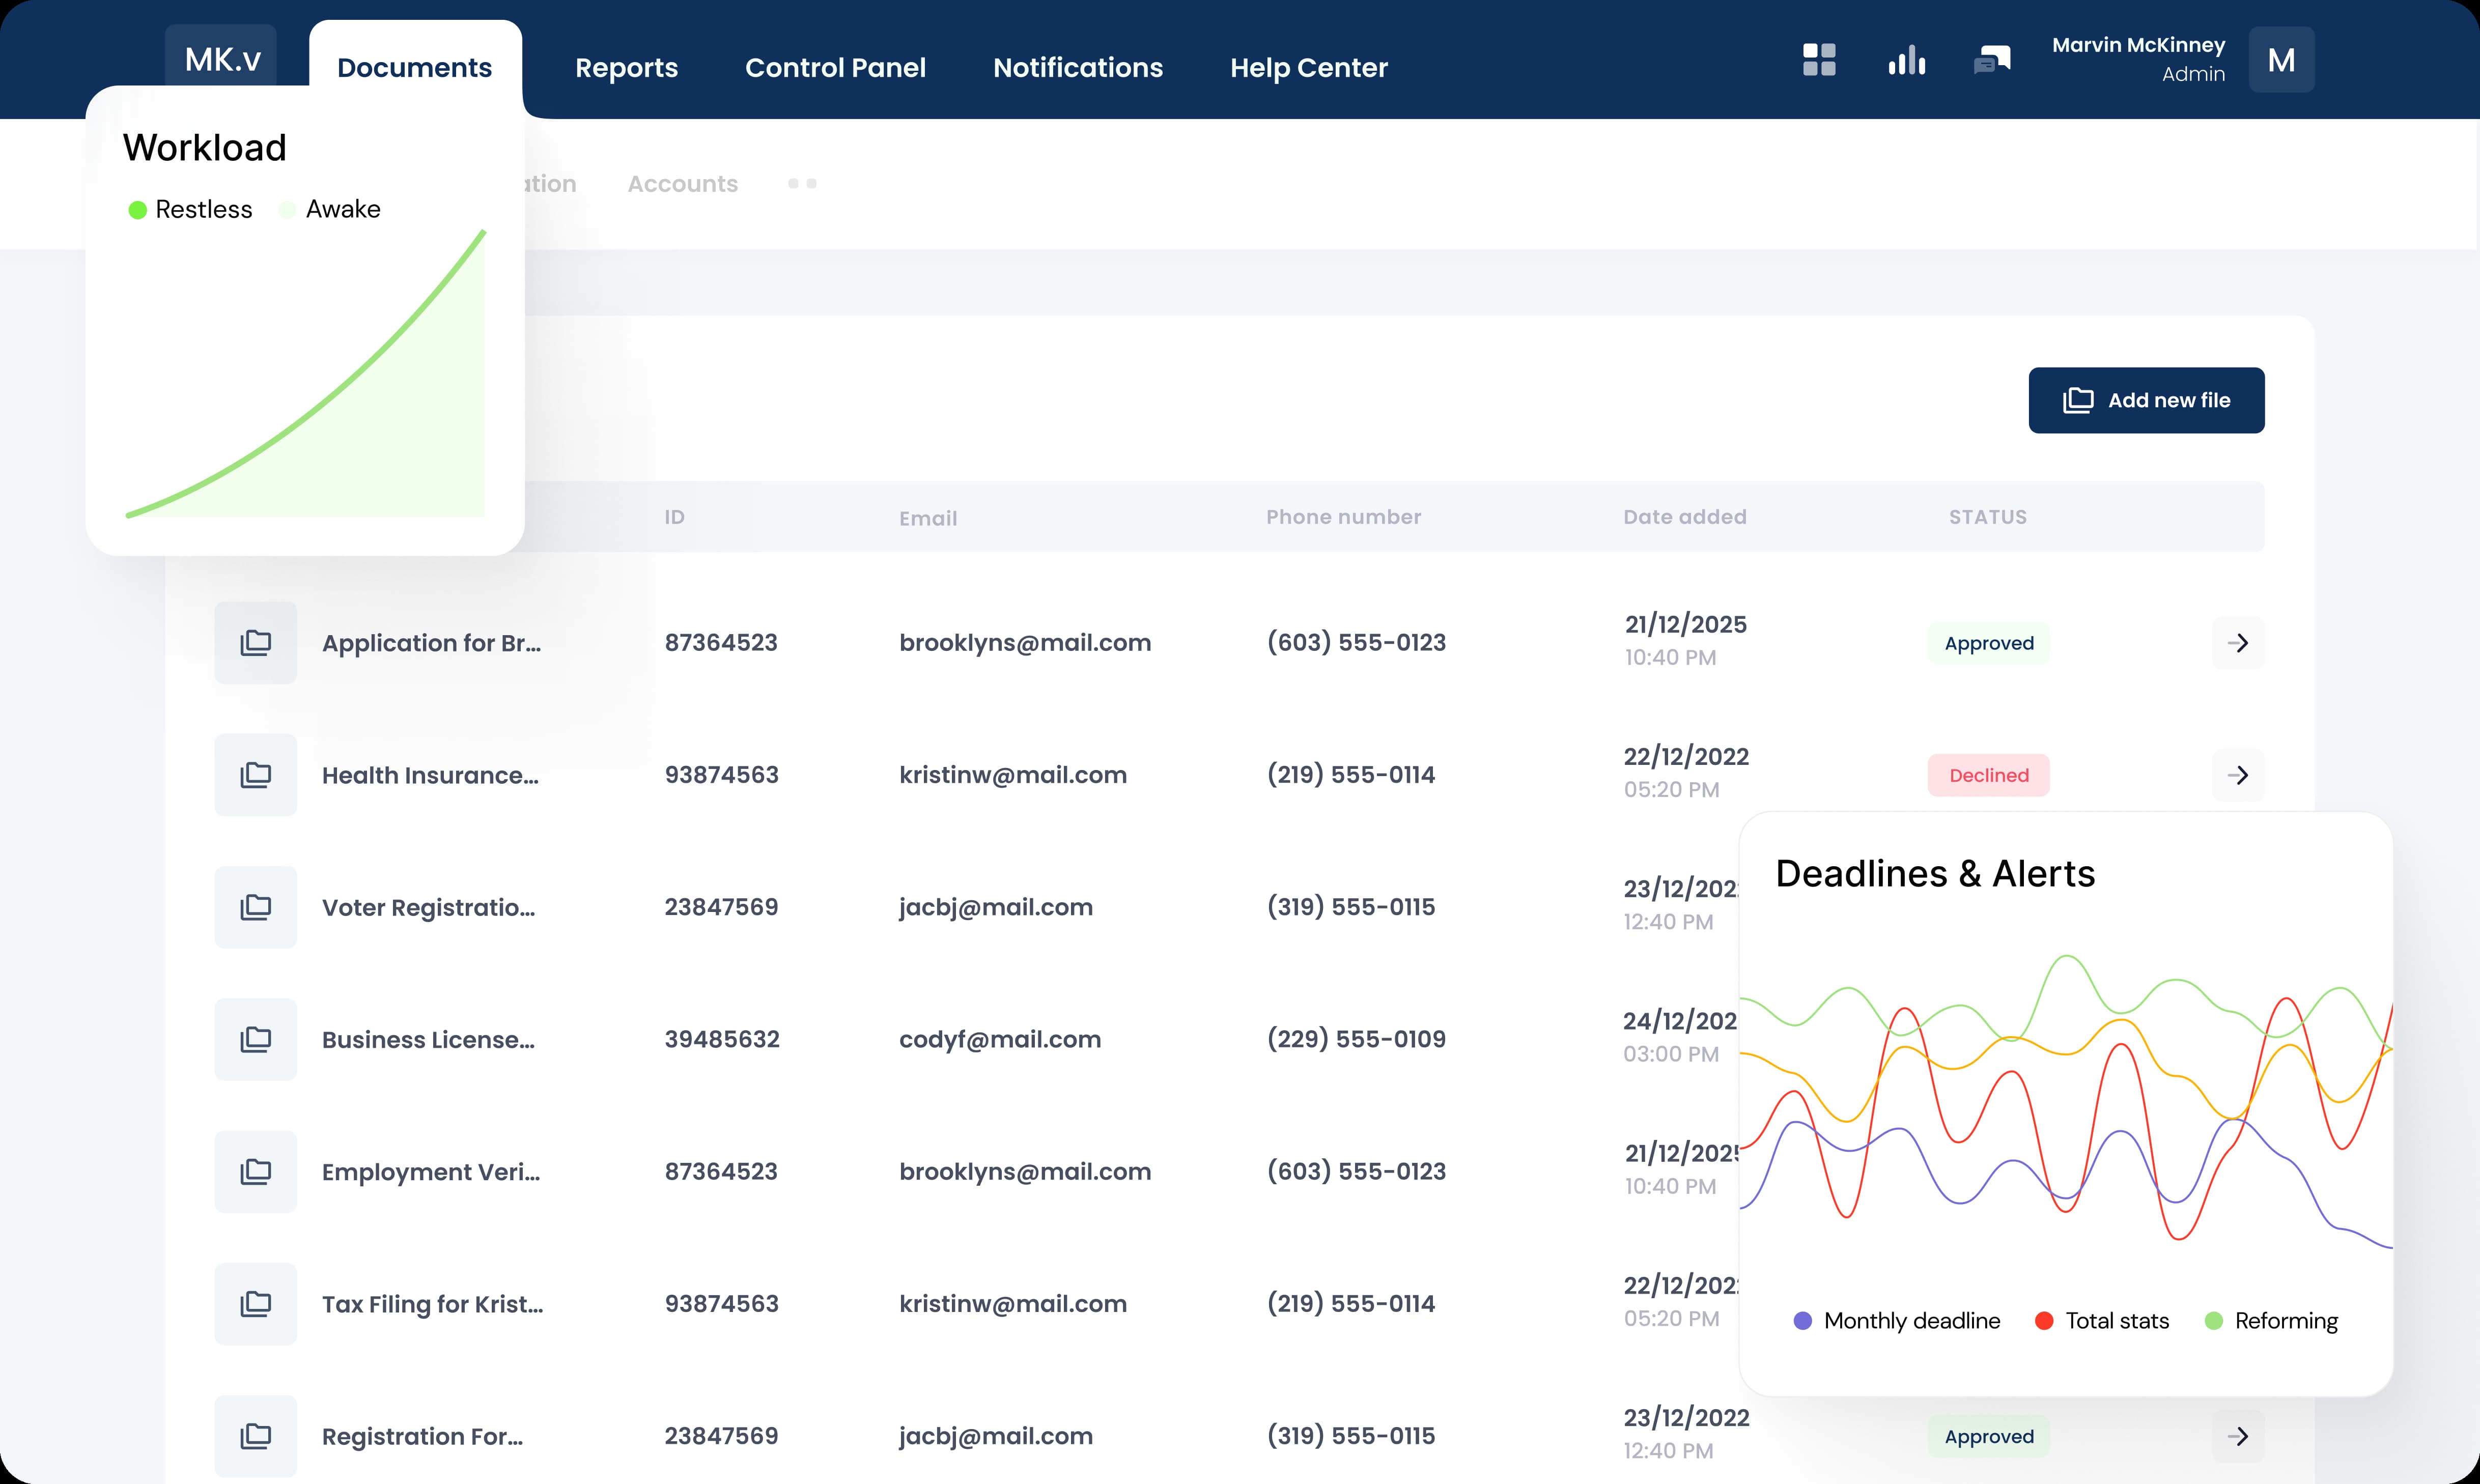Image resolution: width=2480 pixels, height=1484 pixels.
Task: Click the Application for Br... file icon
Action: pos(256,643)
